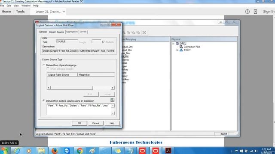Screen dimensions: 275x154
Task: Click the dialog's Help button
Action: point(112,123)
